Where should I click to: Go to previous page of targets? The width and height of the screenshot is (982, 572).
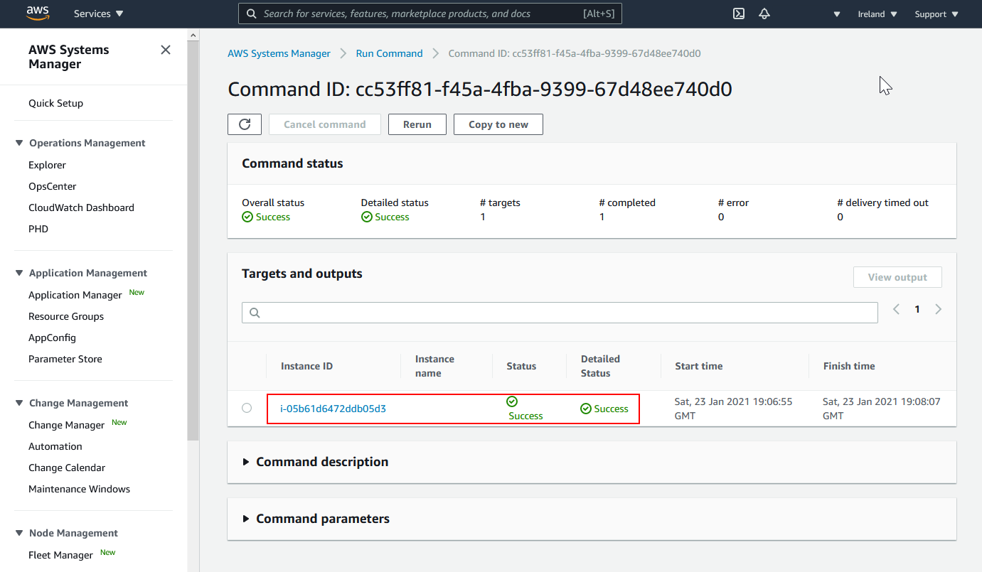tap(897, 309)
